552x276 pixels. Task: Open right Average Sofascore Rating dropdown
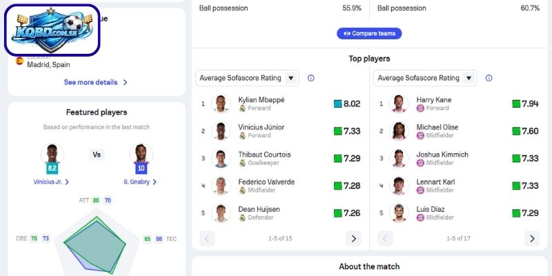click(425, 78)
